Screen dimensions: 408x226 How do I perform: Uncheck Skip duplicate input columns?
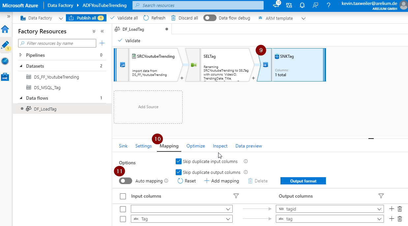tap(179, 161)
